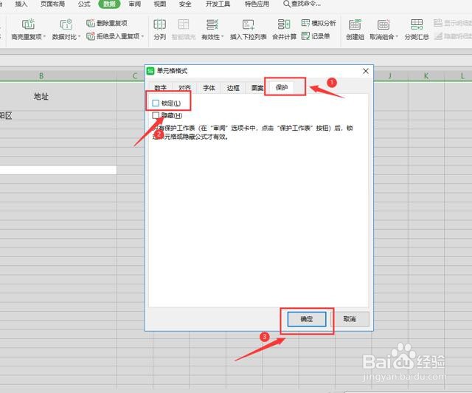Screen dimensions: 472x393
Task: Click the what-if analysis (模拟分析) icon
Action: [305, 23]
